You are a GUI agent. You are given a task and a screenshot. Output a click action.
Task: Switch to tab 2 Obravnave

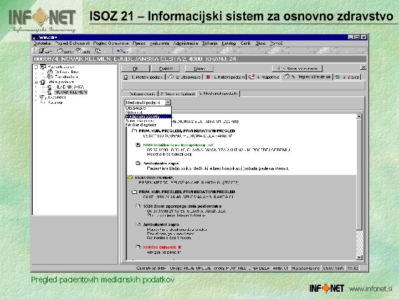pyautogui.click(x=185, y=77)
